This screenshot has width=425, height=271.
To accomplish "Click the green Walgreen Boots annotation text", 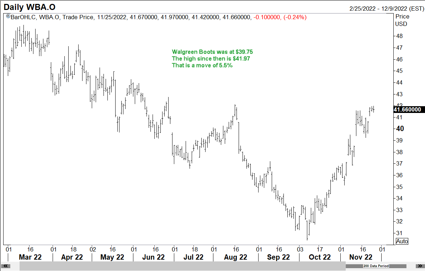I will 212,59.
